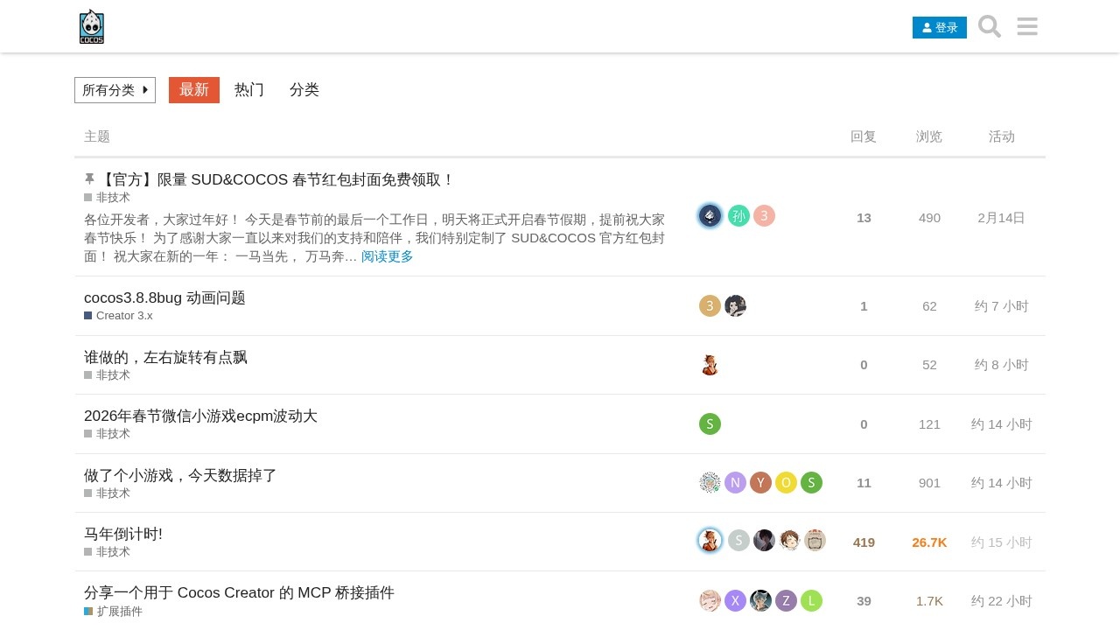1120x630 pixels.
Task: Click the green S avatar on the ecpm topic
Action: (710, 423)
